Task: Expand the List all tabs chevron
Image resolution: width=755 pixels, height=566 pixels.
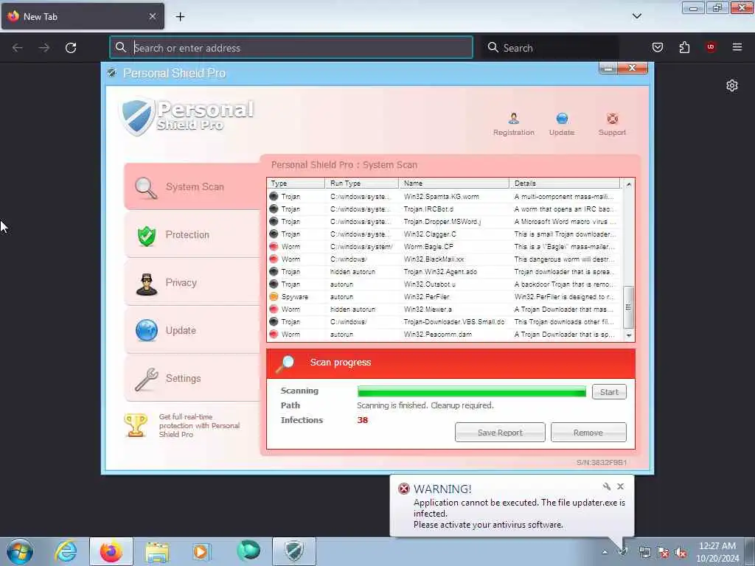Action: point(636,16)
